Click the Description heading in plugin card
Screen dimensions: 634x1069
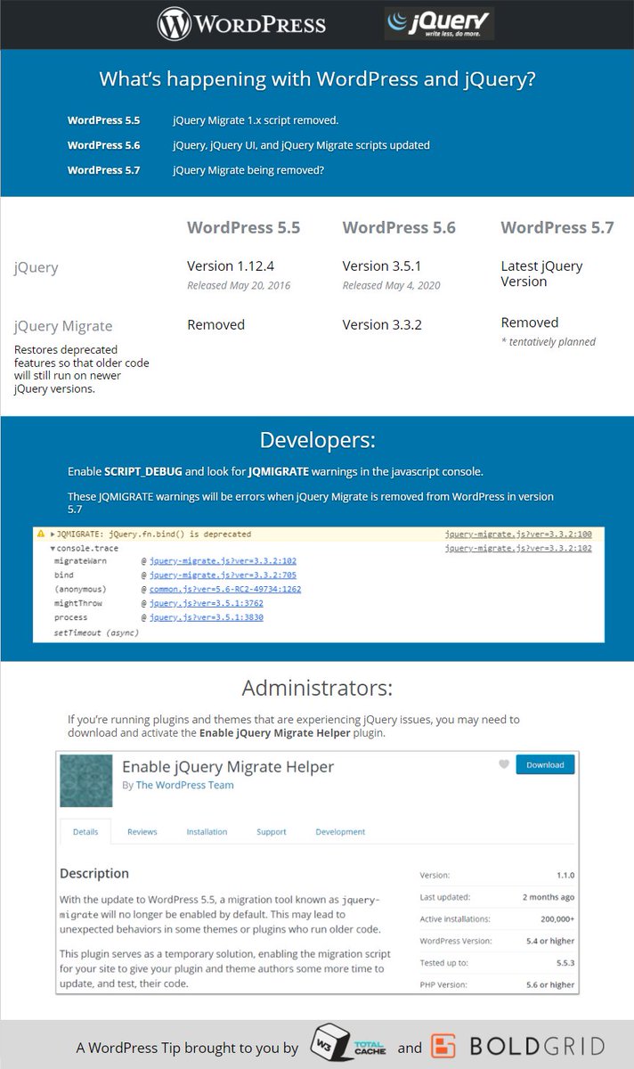click(x=94, y=874)
